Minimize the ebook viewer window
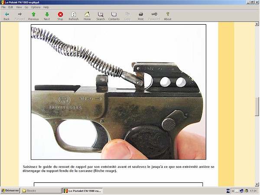The width and height of the screenshot is (260, 195). pos(248,2)
